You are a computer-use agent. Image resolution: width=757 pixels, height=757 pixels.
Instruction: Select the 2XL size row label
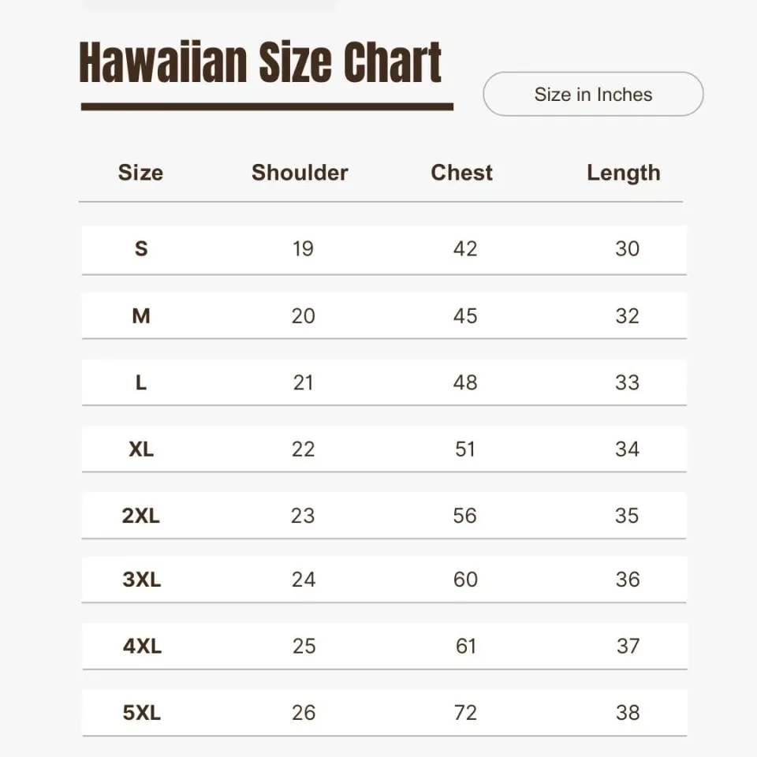pos(141,516)
